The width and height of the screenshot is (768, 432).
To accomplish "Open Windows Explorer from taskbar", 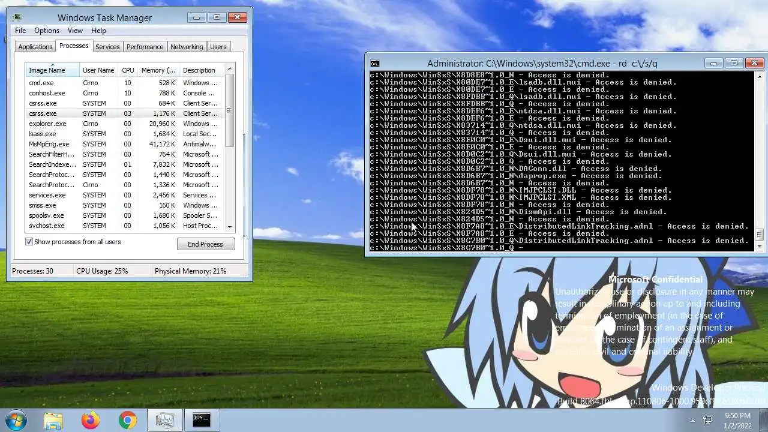I will tap(53, 421).
